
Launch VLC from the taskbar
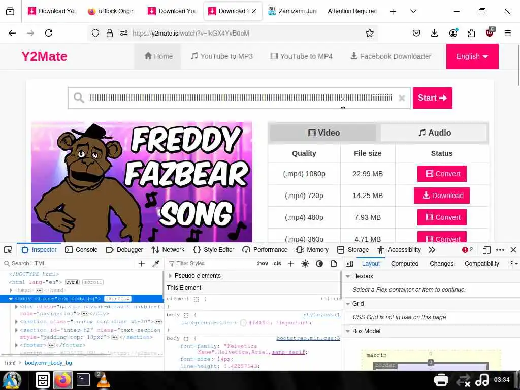coord(103,380)
